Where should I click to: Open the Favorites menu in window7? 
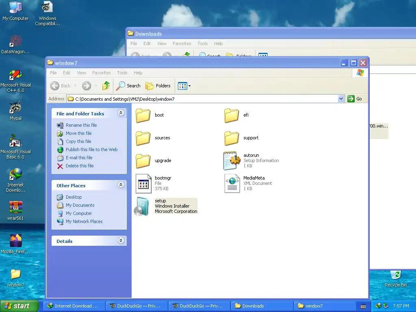[101, 73]
